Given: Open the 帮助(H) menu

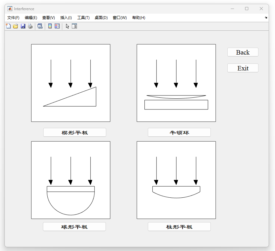Looking at the screenshot, I should click(x=139, y=18).
